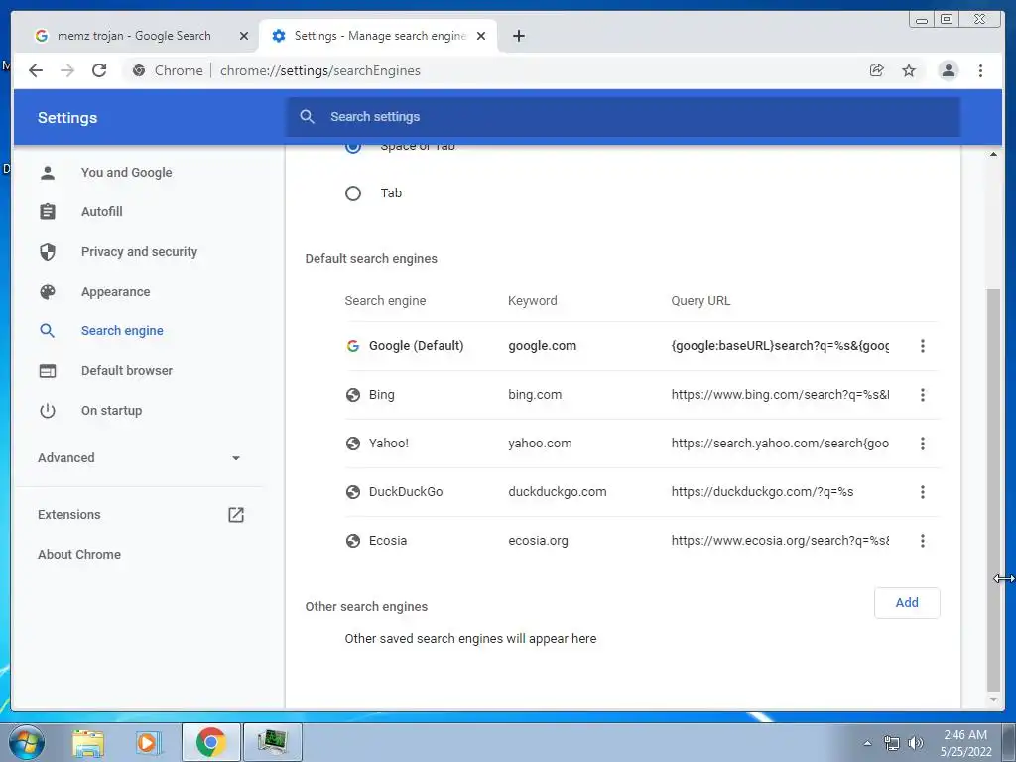Open You and Google settings

[126, 173]
